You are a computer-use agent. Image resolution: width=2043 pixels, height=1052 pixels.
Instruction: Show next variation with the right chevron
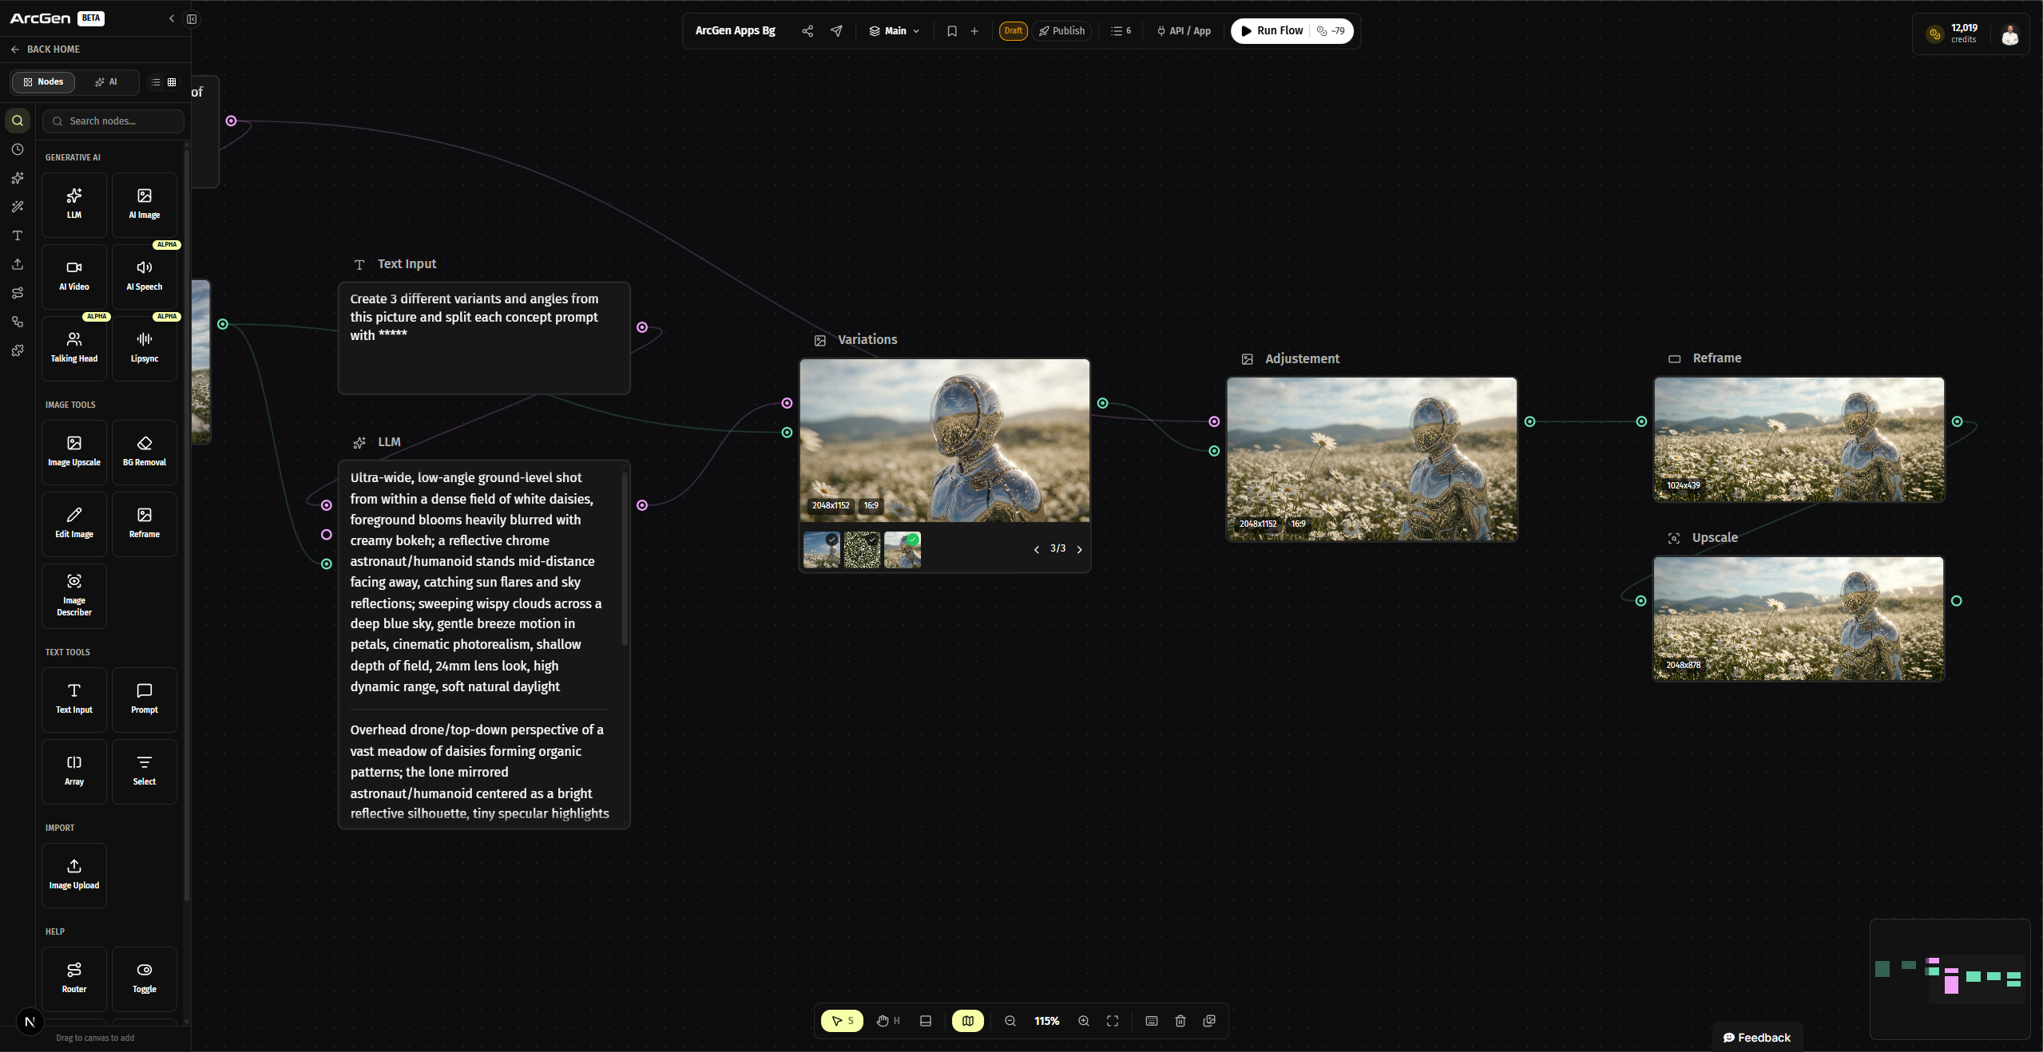point(1080,549)
